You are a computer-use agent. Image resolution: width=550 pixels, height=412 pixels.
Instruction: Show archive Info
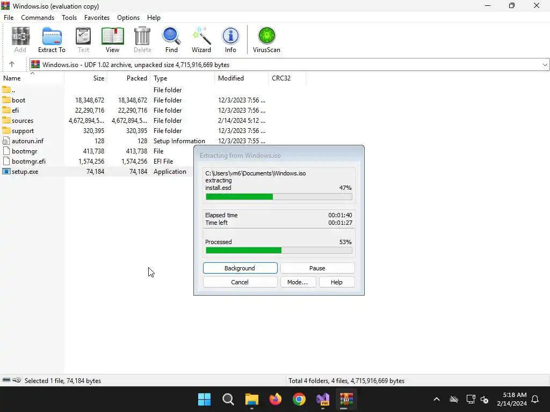coord(230,40)
